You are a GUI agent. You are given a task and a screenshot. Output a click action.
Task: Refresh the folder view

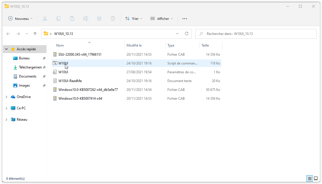tap(186, 34)
